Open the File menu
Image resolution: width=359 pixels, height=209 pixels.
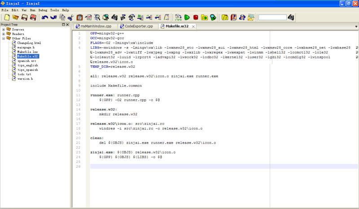click(5, 10)
